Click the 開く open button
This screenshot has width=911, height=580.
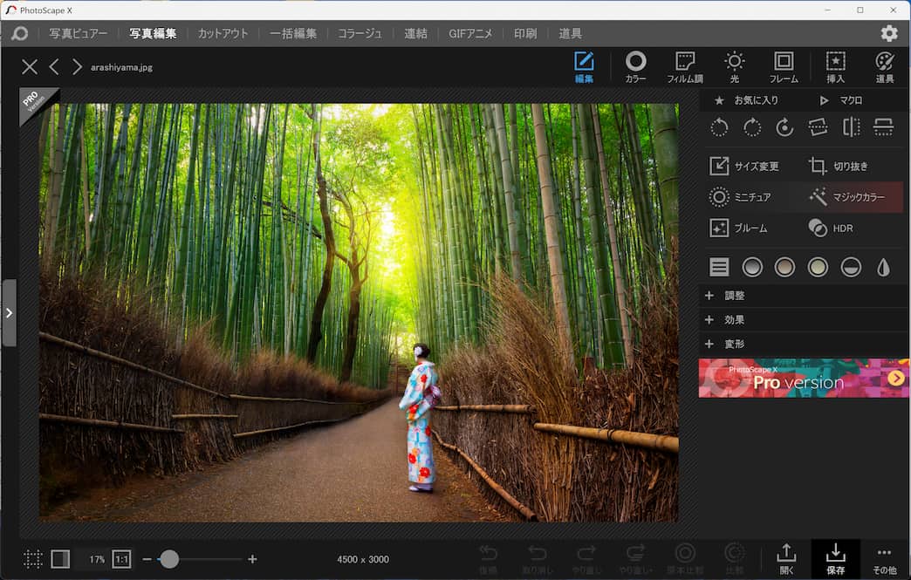pos(786,559)
